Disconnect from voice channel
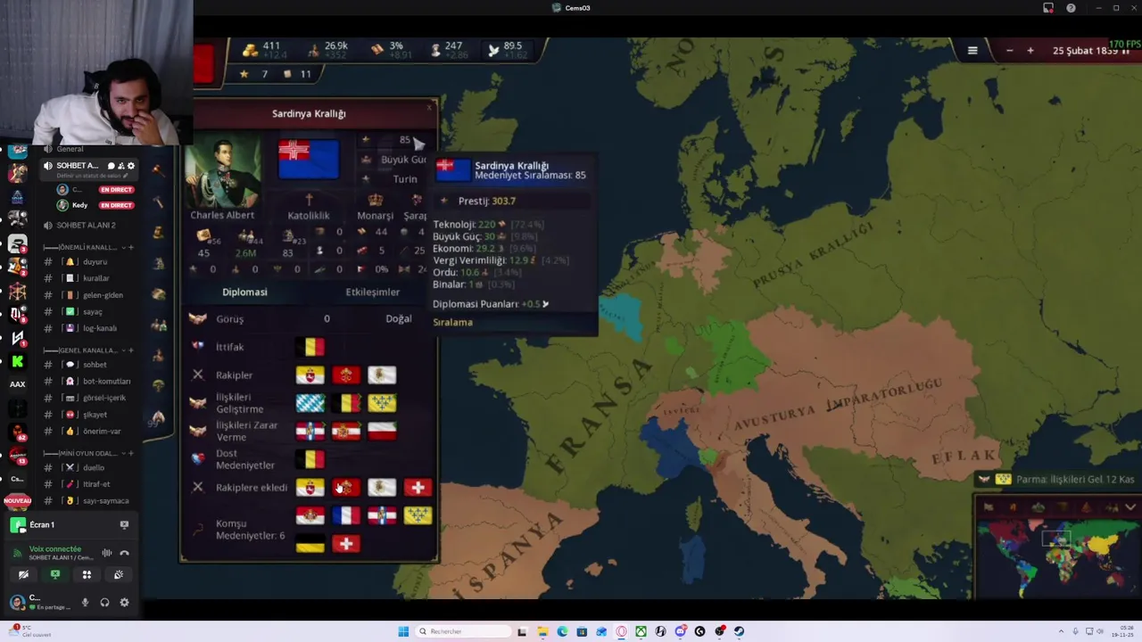Image resolution: width=1142 pixels, height=642 pixels. coord(124,554)
